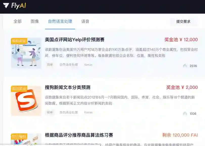
Task: Open the 根据商品评分推荐商品算法练习赛 title link
Action: tap(79, 135)
